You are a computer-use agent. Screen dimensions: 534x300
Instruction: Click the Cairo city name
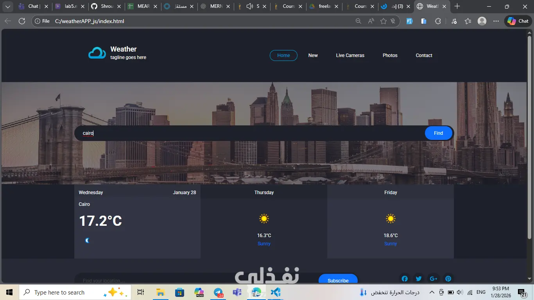point(84,204)
